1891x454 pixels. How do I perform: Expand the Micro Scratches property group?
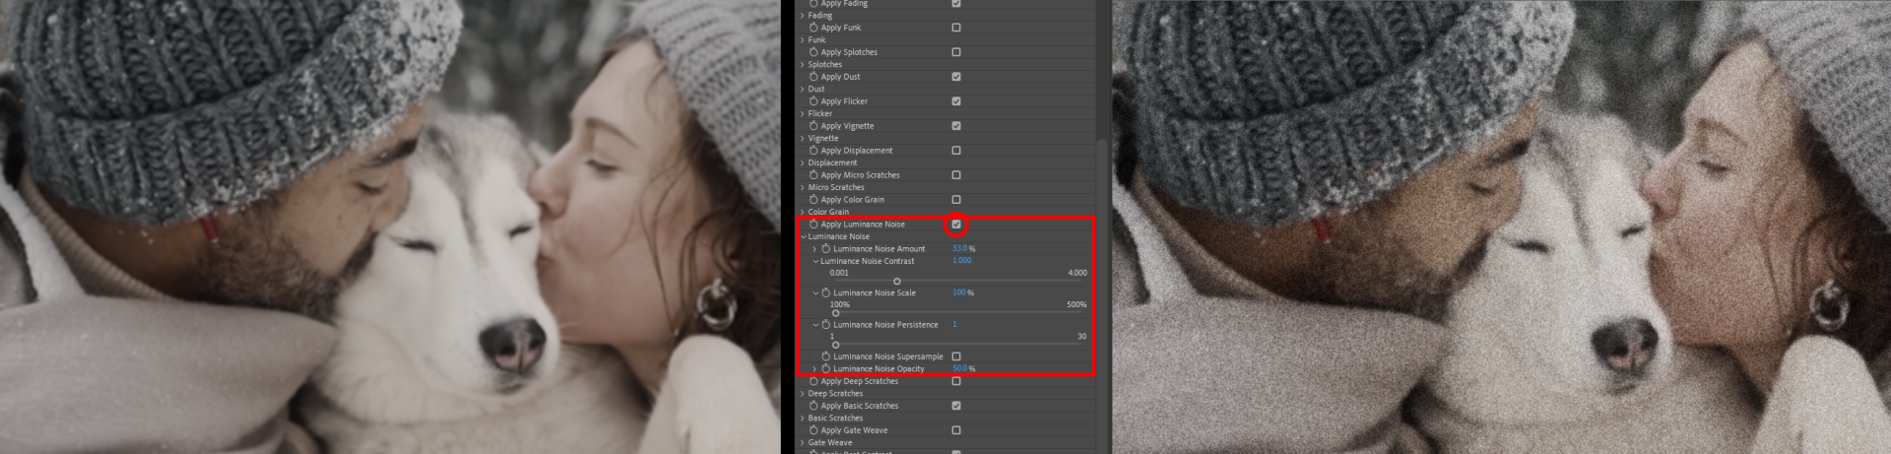coord(803,188)
